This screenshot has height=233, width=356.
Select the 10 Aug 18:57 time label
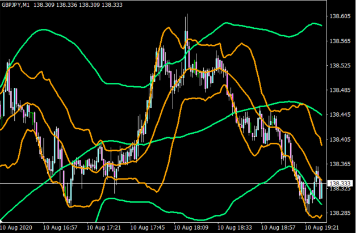[278, 227]
